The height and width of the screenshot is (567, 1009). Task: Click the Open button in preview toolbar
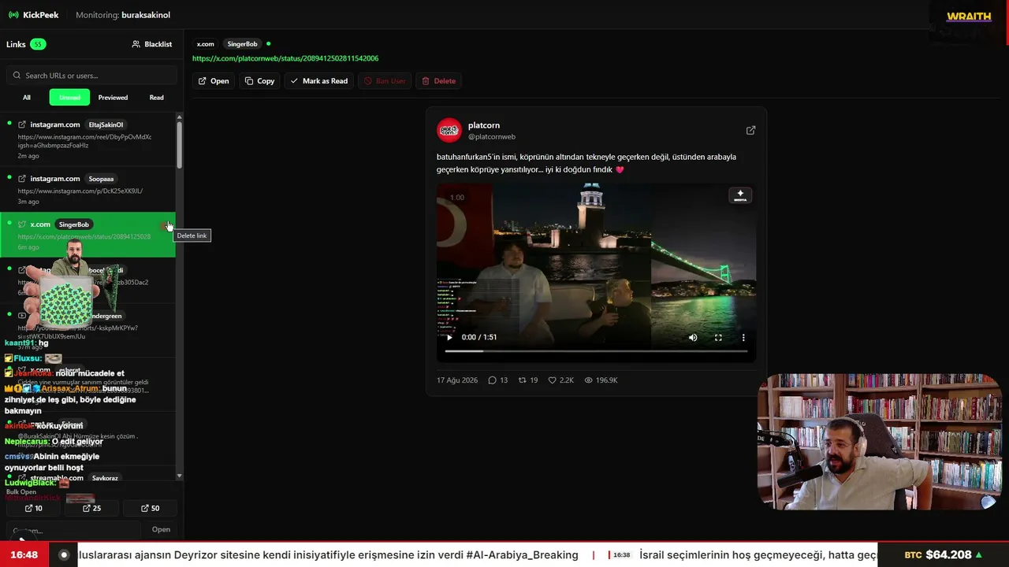tap(214, 81)
